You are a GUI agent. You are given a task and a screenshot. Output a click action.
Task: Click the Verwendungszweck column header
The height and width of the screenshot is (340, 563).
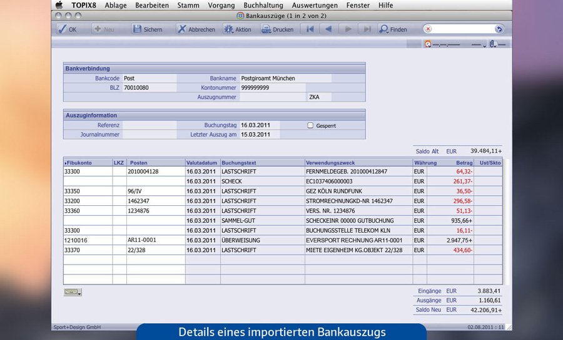[x=358, y=162]
